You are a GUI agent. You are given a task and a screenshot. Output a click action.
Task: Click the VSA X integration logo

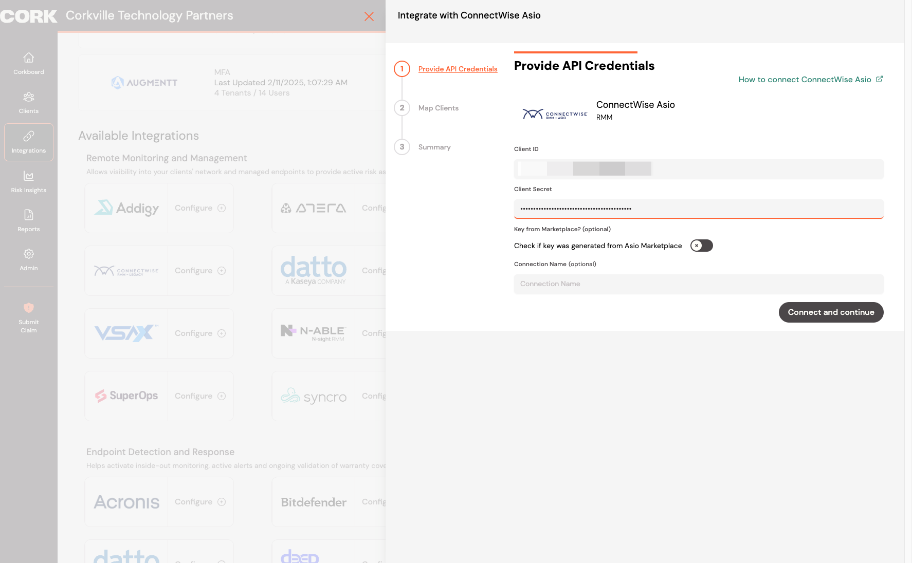click(126, 333)
